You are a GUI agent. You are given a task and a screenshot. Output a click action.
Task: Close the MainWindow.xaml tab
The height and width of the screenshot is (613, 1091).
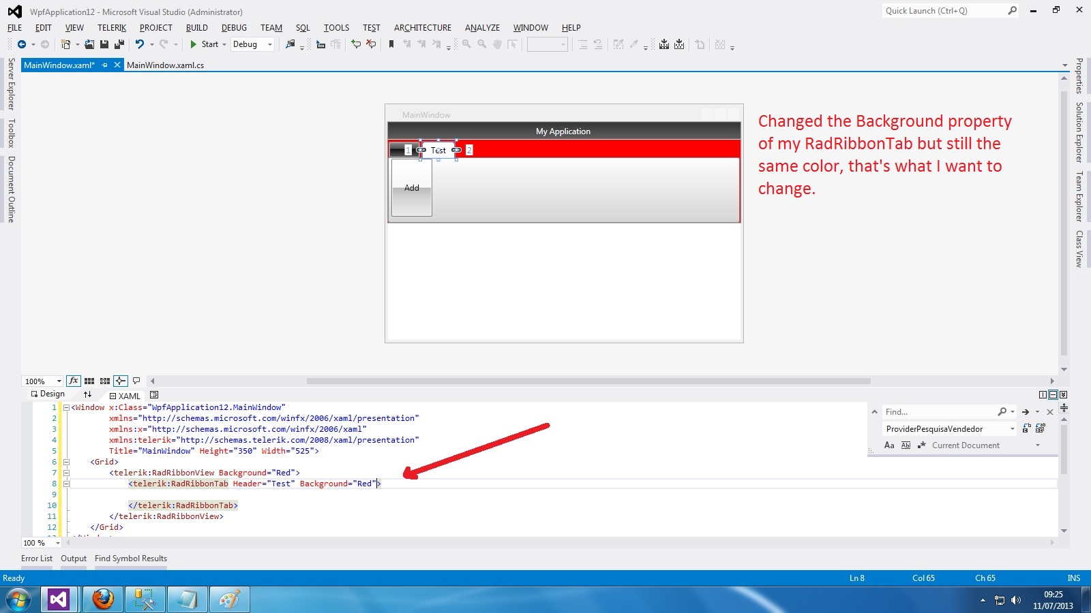click(x=117, y=65)
